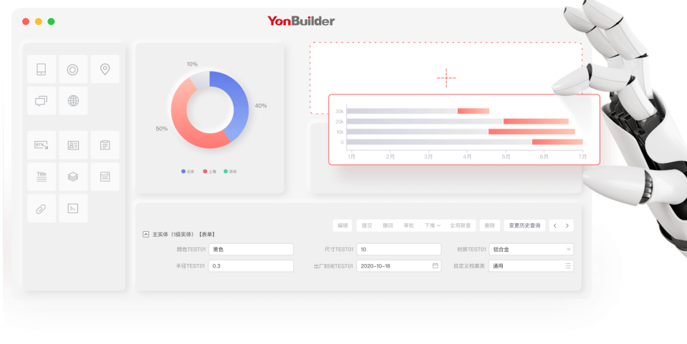
Task: Click the map location pin component
Action: [x=105, y=69]
